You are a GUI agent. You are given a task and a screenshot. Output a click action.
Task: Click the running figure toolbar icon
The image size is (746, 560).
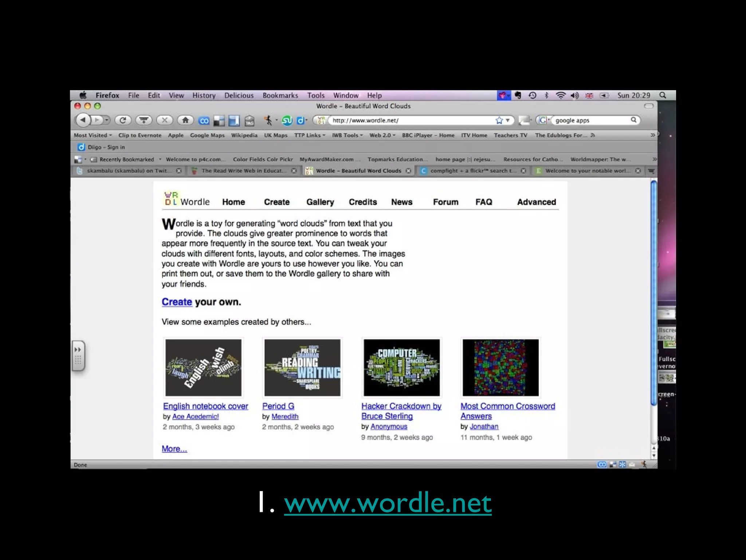pos(268,120)
